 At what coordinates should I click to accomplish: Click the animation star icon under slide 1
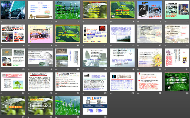[x=2, y=22]
